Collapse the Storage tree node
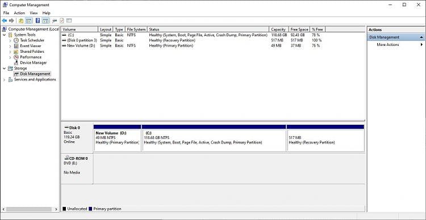Screen dimensions: 426x220 (x=4, y=69)
